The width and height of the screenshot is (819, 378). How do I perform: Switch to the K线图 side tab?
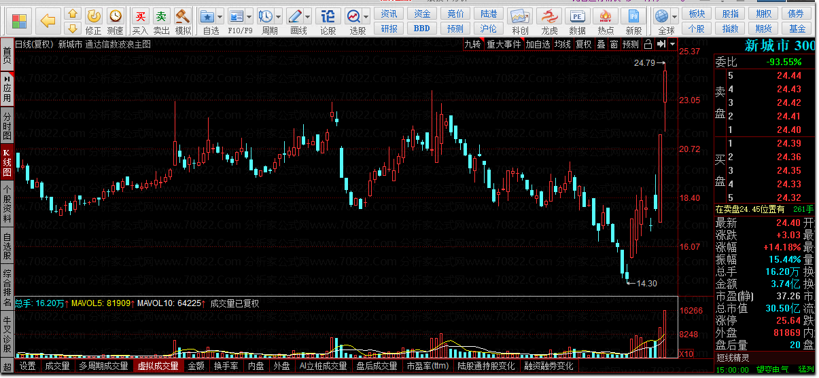[7, 163]
